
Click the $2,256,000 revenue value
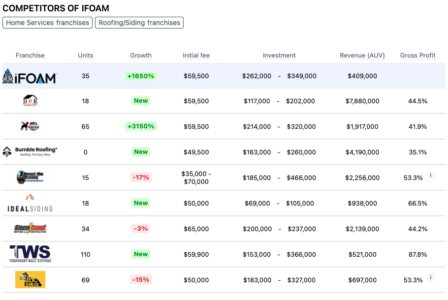click(x=362, y=178)
